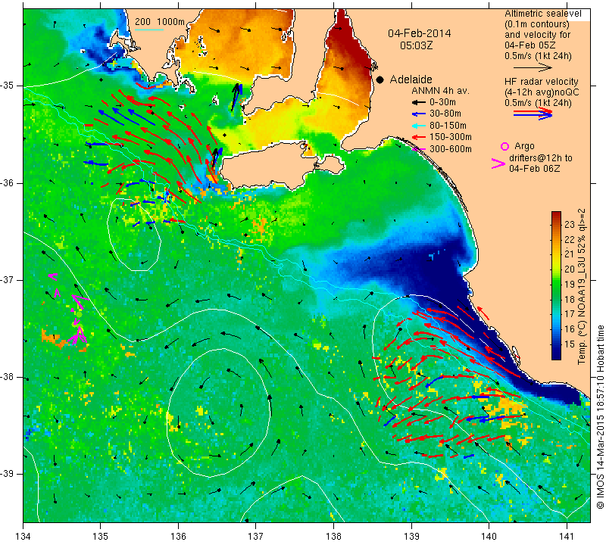Click the temperature colorbar at 15 degrees

[556, 344]
